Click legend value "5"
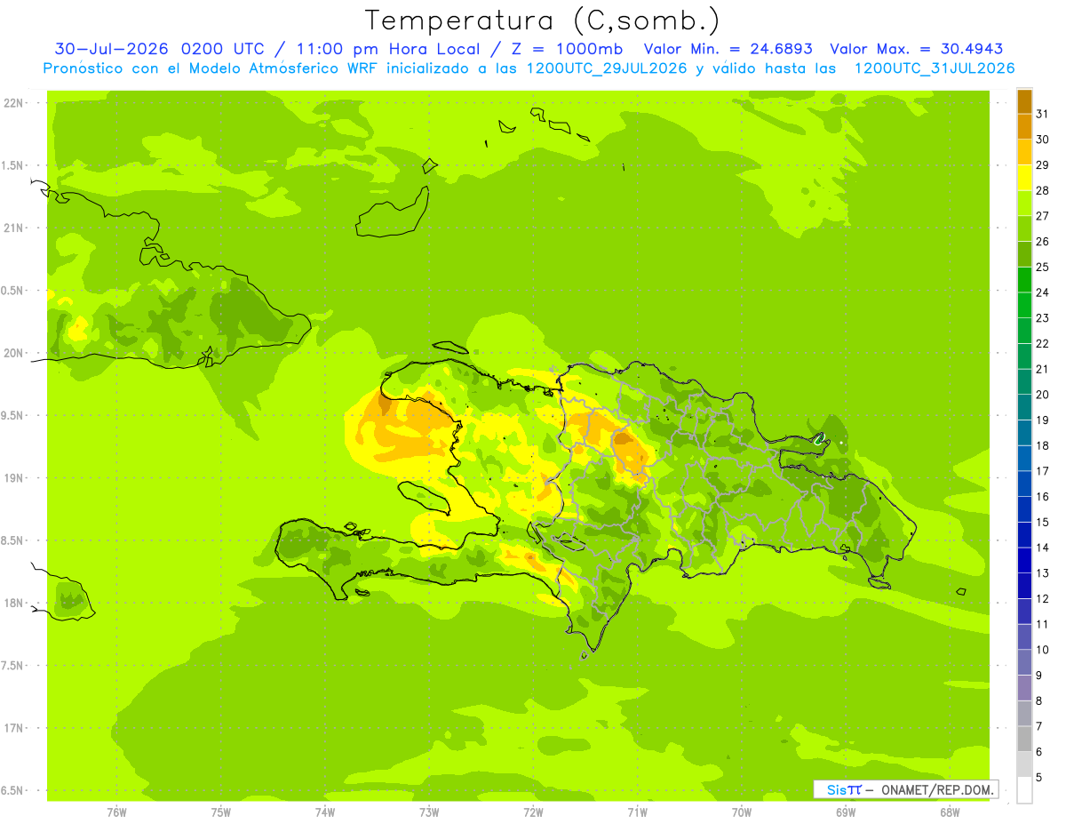This screenshot has height=824, width=1066. 1039,778
